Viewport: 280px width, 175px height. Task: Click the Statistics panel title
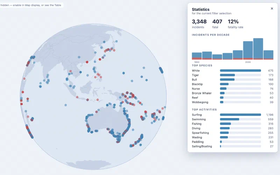[201, 9]
